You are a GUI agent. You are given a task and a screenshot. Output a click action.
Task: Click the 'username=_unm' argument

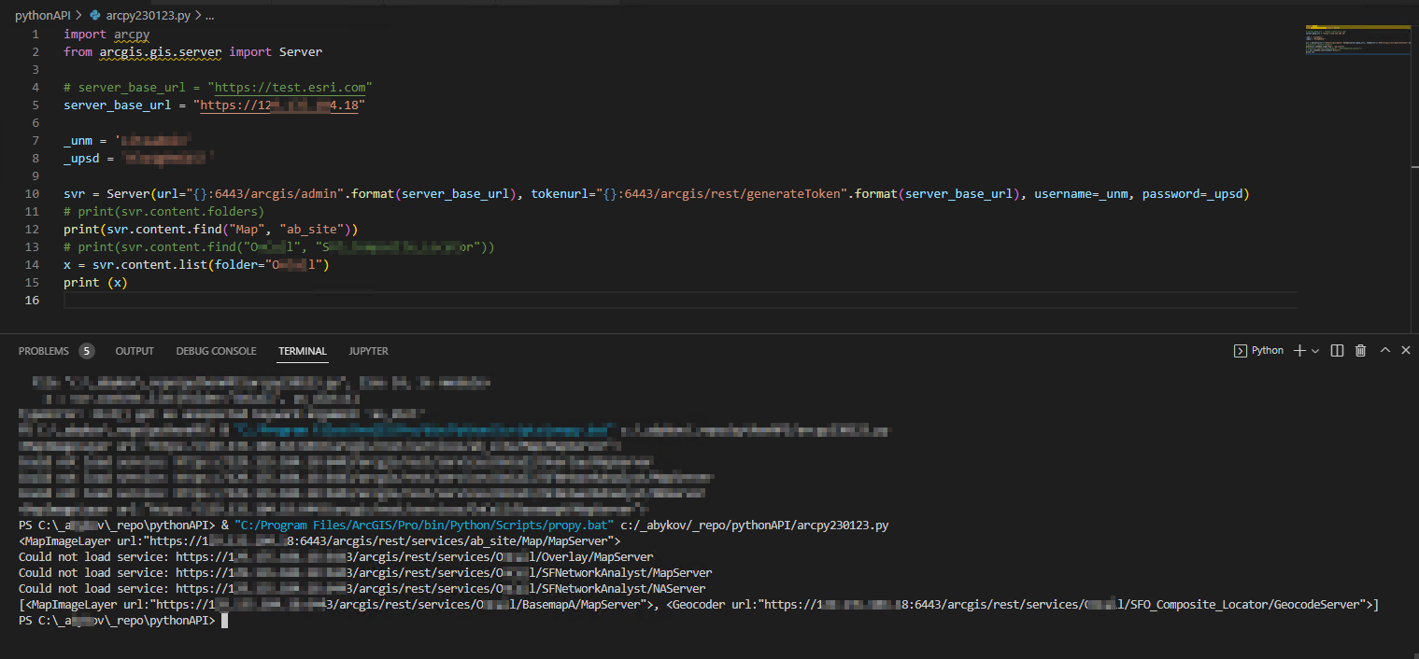(1081, 194)
